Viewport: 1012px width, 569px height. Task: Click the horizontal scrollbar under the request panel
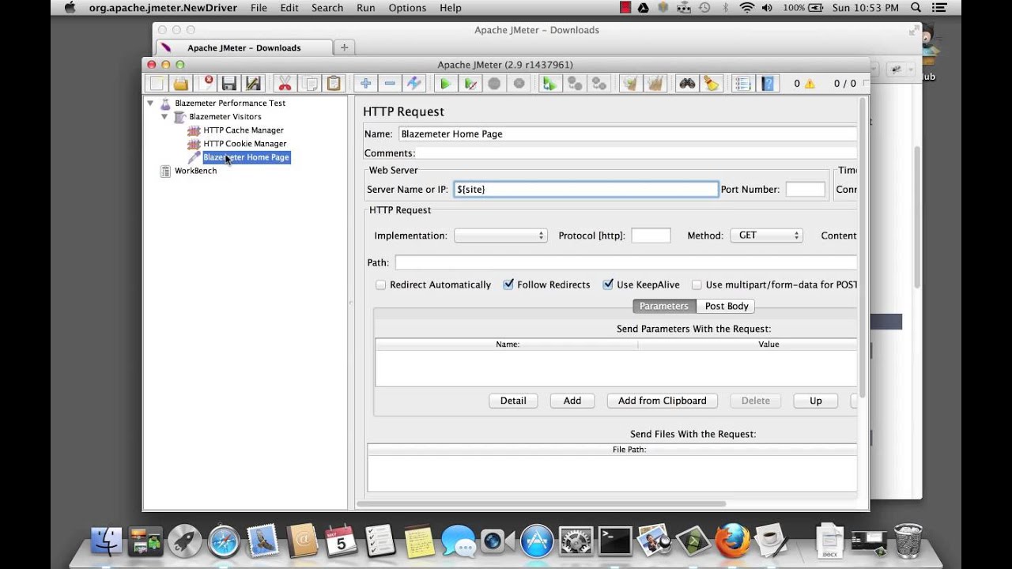[x=542, y=503]
